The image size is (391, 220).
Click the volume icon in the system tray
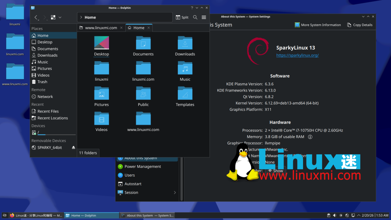(x=335, y=215)
